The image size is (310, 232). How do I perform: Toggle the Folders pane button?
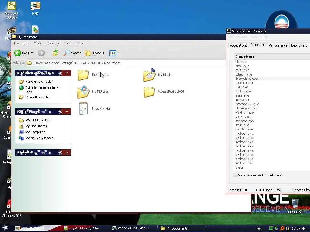(94, 53)
